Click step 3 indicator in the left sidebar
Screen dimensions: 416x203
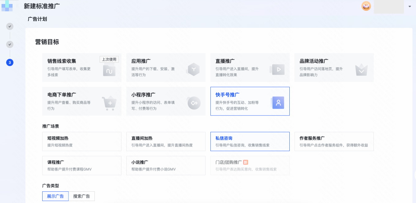pyautogui.click(x=9, y=62)
